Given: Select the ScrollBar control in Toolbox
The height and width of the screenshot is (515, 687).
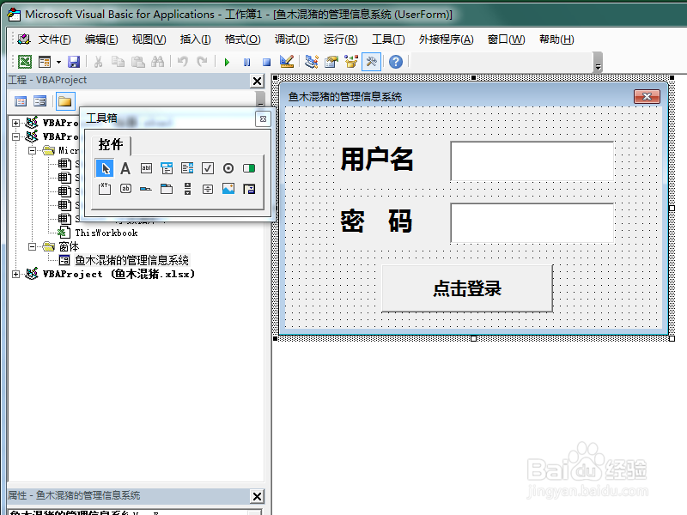Looking at the screenshot, I should click(x=187, y=189).
